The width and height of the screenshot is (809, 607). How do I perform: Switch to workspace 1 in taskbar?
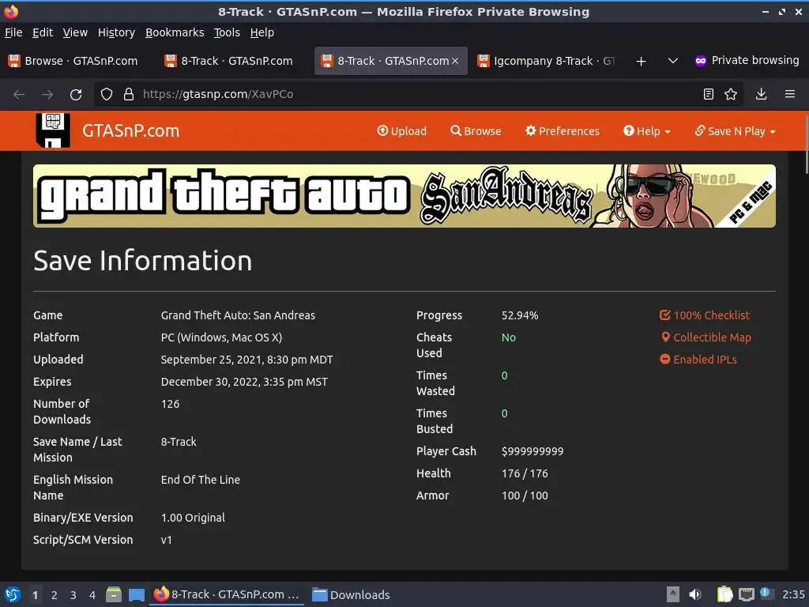point(35,595)
